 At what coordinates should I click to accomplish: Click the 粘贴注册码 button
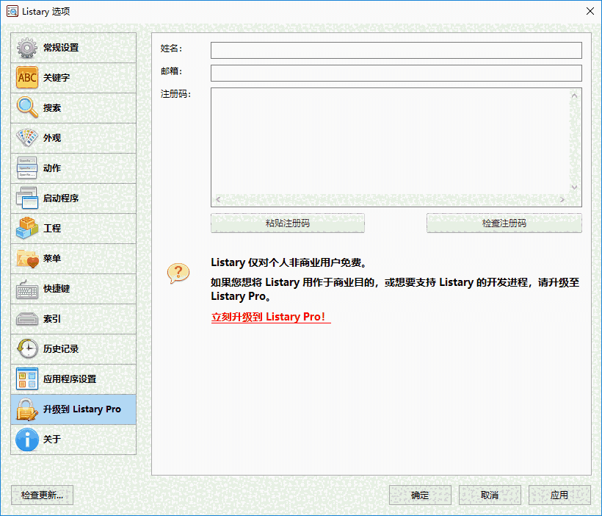(x=287, y=223)
